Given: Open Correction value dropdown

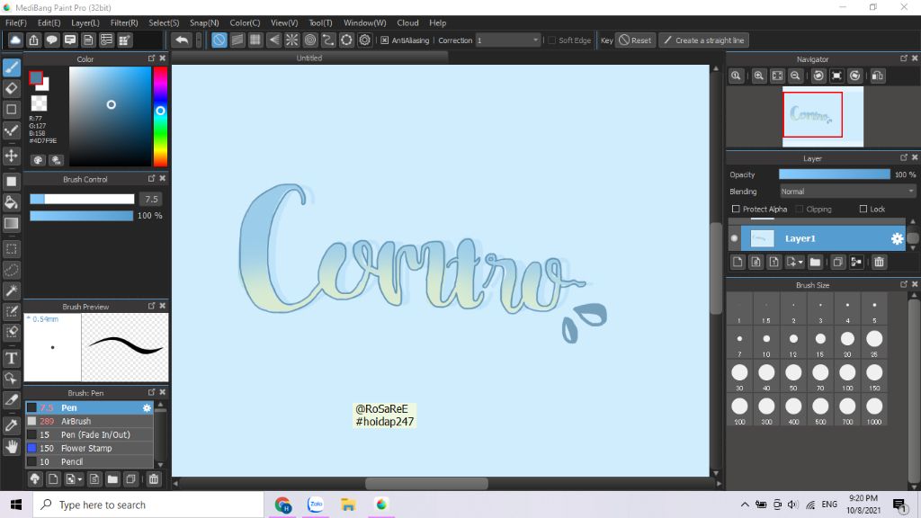Looking at the screenshot, I should (x=508, y=40).
